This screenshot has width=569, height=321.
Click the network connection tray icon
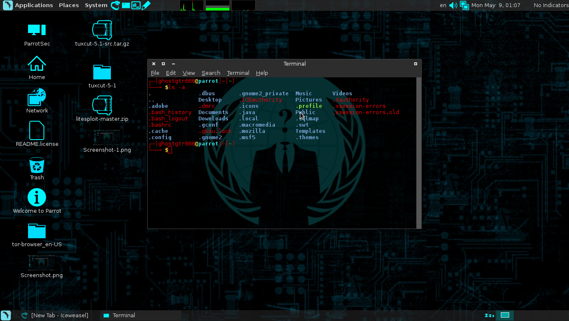[x=464, y=5]
